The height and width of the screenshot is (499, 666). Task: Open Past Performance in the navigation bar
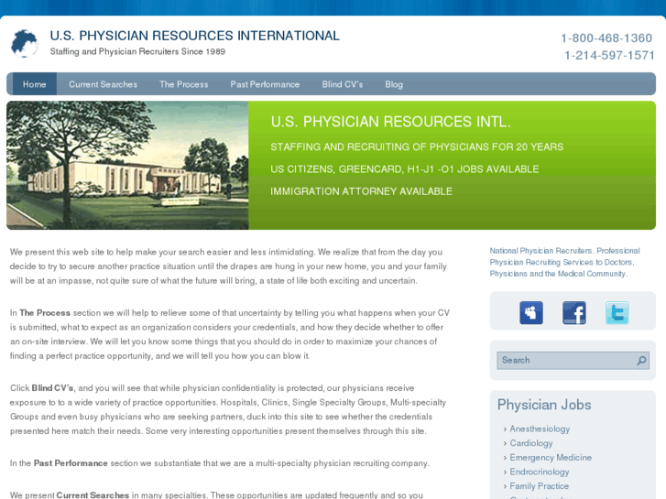point(265,84)
